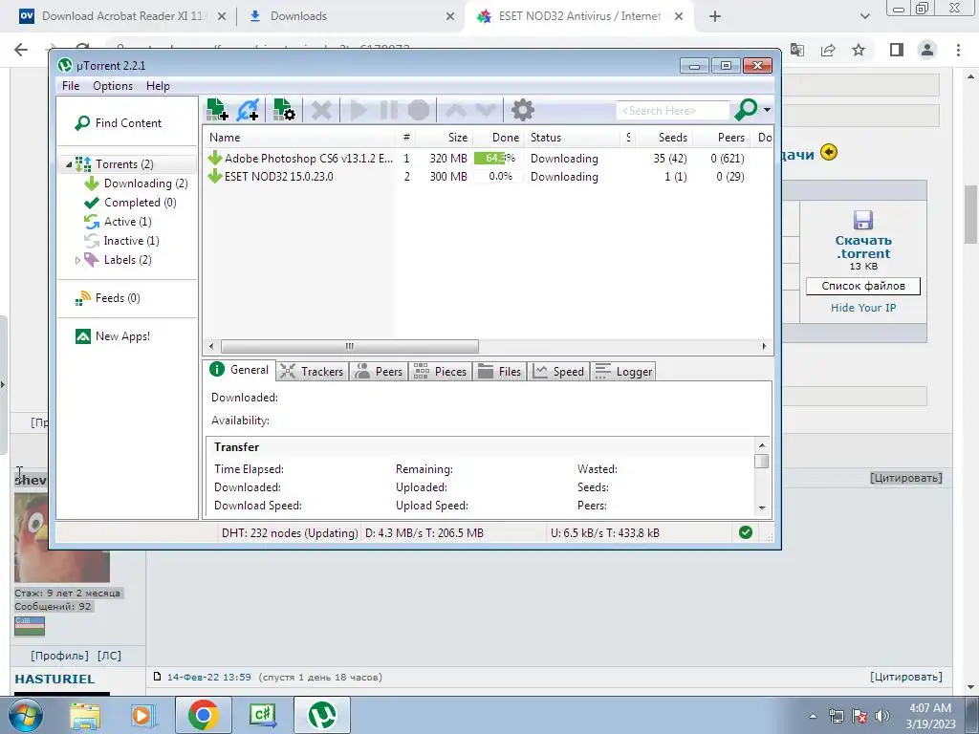Expand the Labels (2) tree node
The width and height of the screenshot is (979, 734).
click(x=77, y=260)
